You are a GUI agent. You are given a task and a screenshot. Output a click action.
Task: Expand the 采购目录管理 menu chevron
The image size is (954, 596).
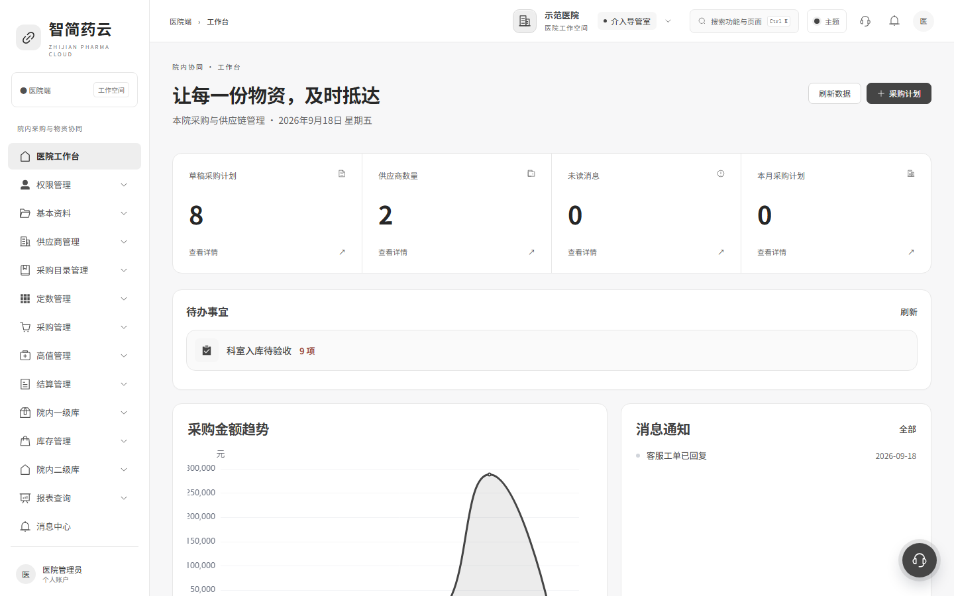(124, 270)
